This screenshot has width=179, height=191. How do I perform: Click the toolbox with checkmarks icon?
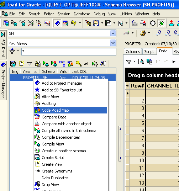(x=135, y=23)
